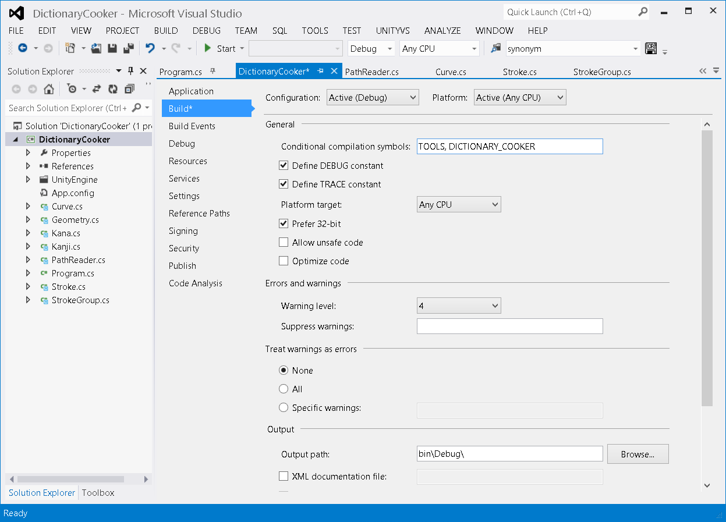Image resolution: width=726 pixels, height=522 pixels.
Task: Open the Configuration dropdown
Action: 373,98
